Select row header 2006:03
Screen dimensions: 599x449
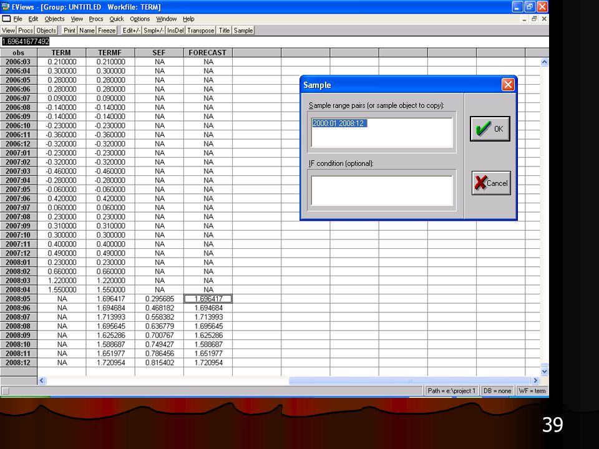pos(18,62)
